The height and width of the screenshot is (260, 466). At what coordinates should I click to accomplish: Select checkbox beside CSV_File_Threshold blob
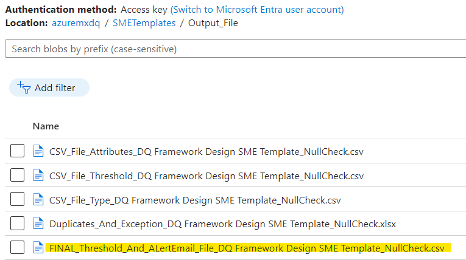tap(17, 175)
